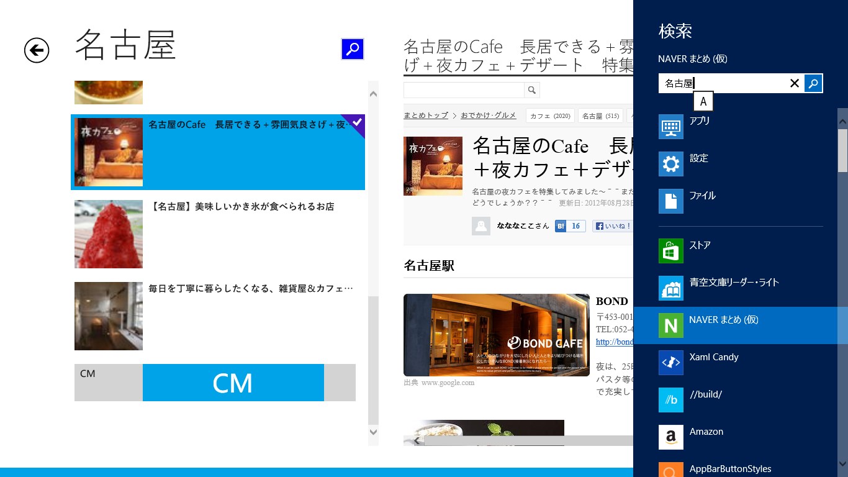The width and height of the screenshot is (848, 477).
Task: Navigate to まとめトップ breadcrumb
Action: pyautogui.click(x=426, y=116)
